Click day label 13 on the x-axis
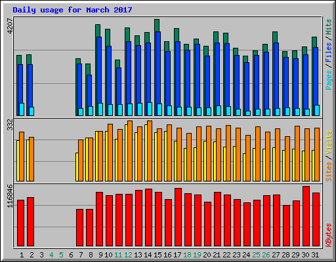The height and width of the screenshot is (262, 336). 138,255
